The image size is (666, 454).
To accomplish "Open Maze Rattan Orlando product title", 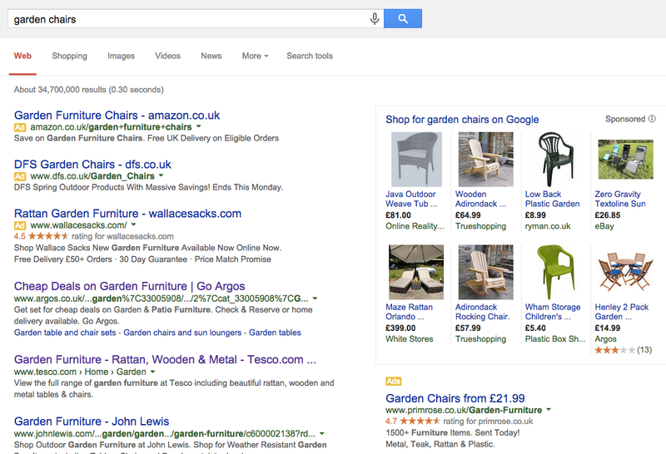I will coord(409,312).
